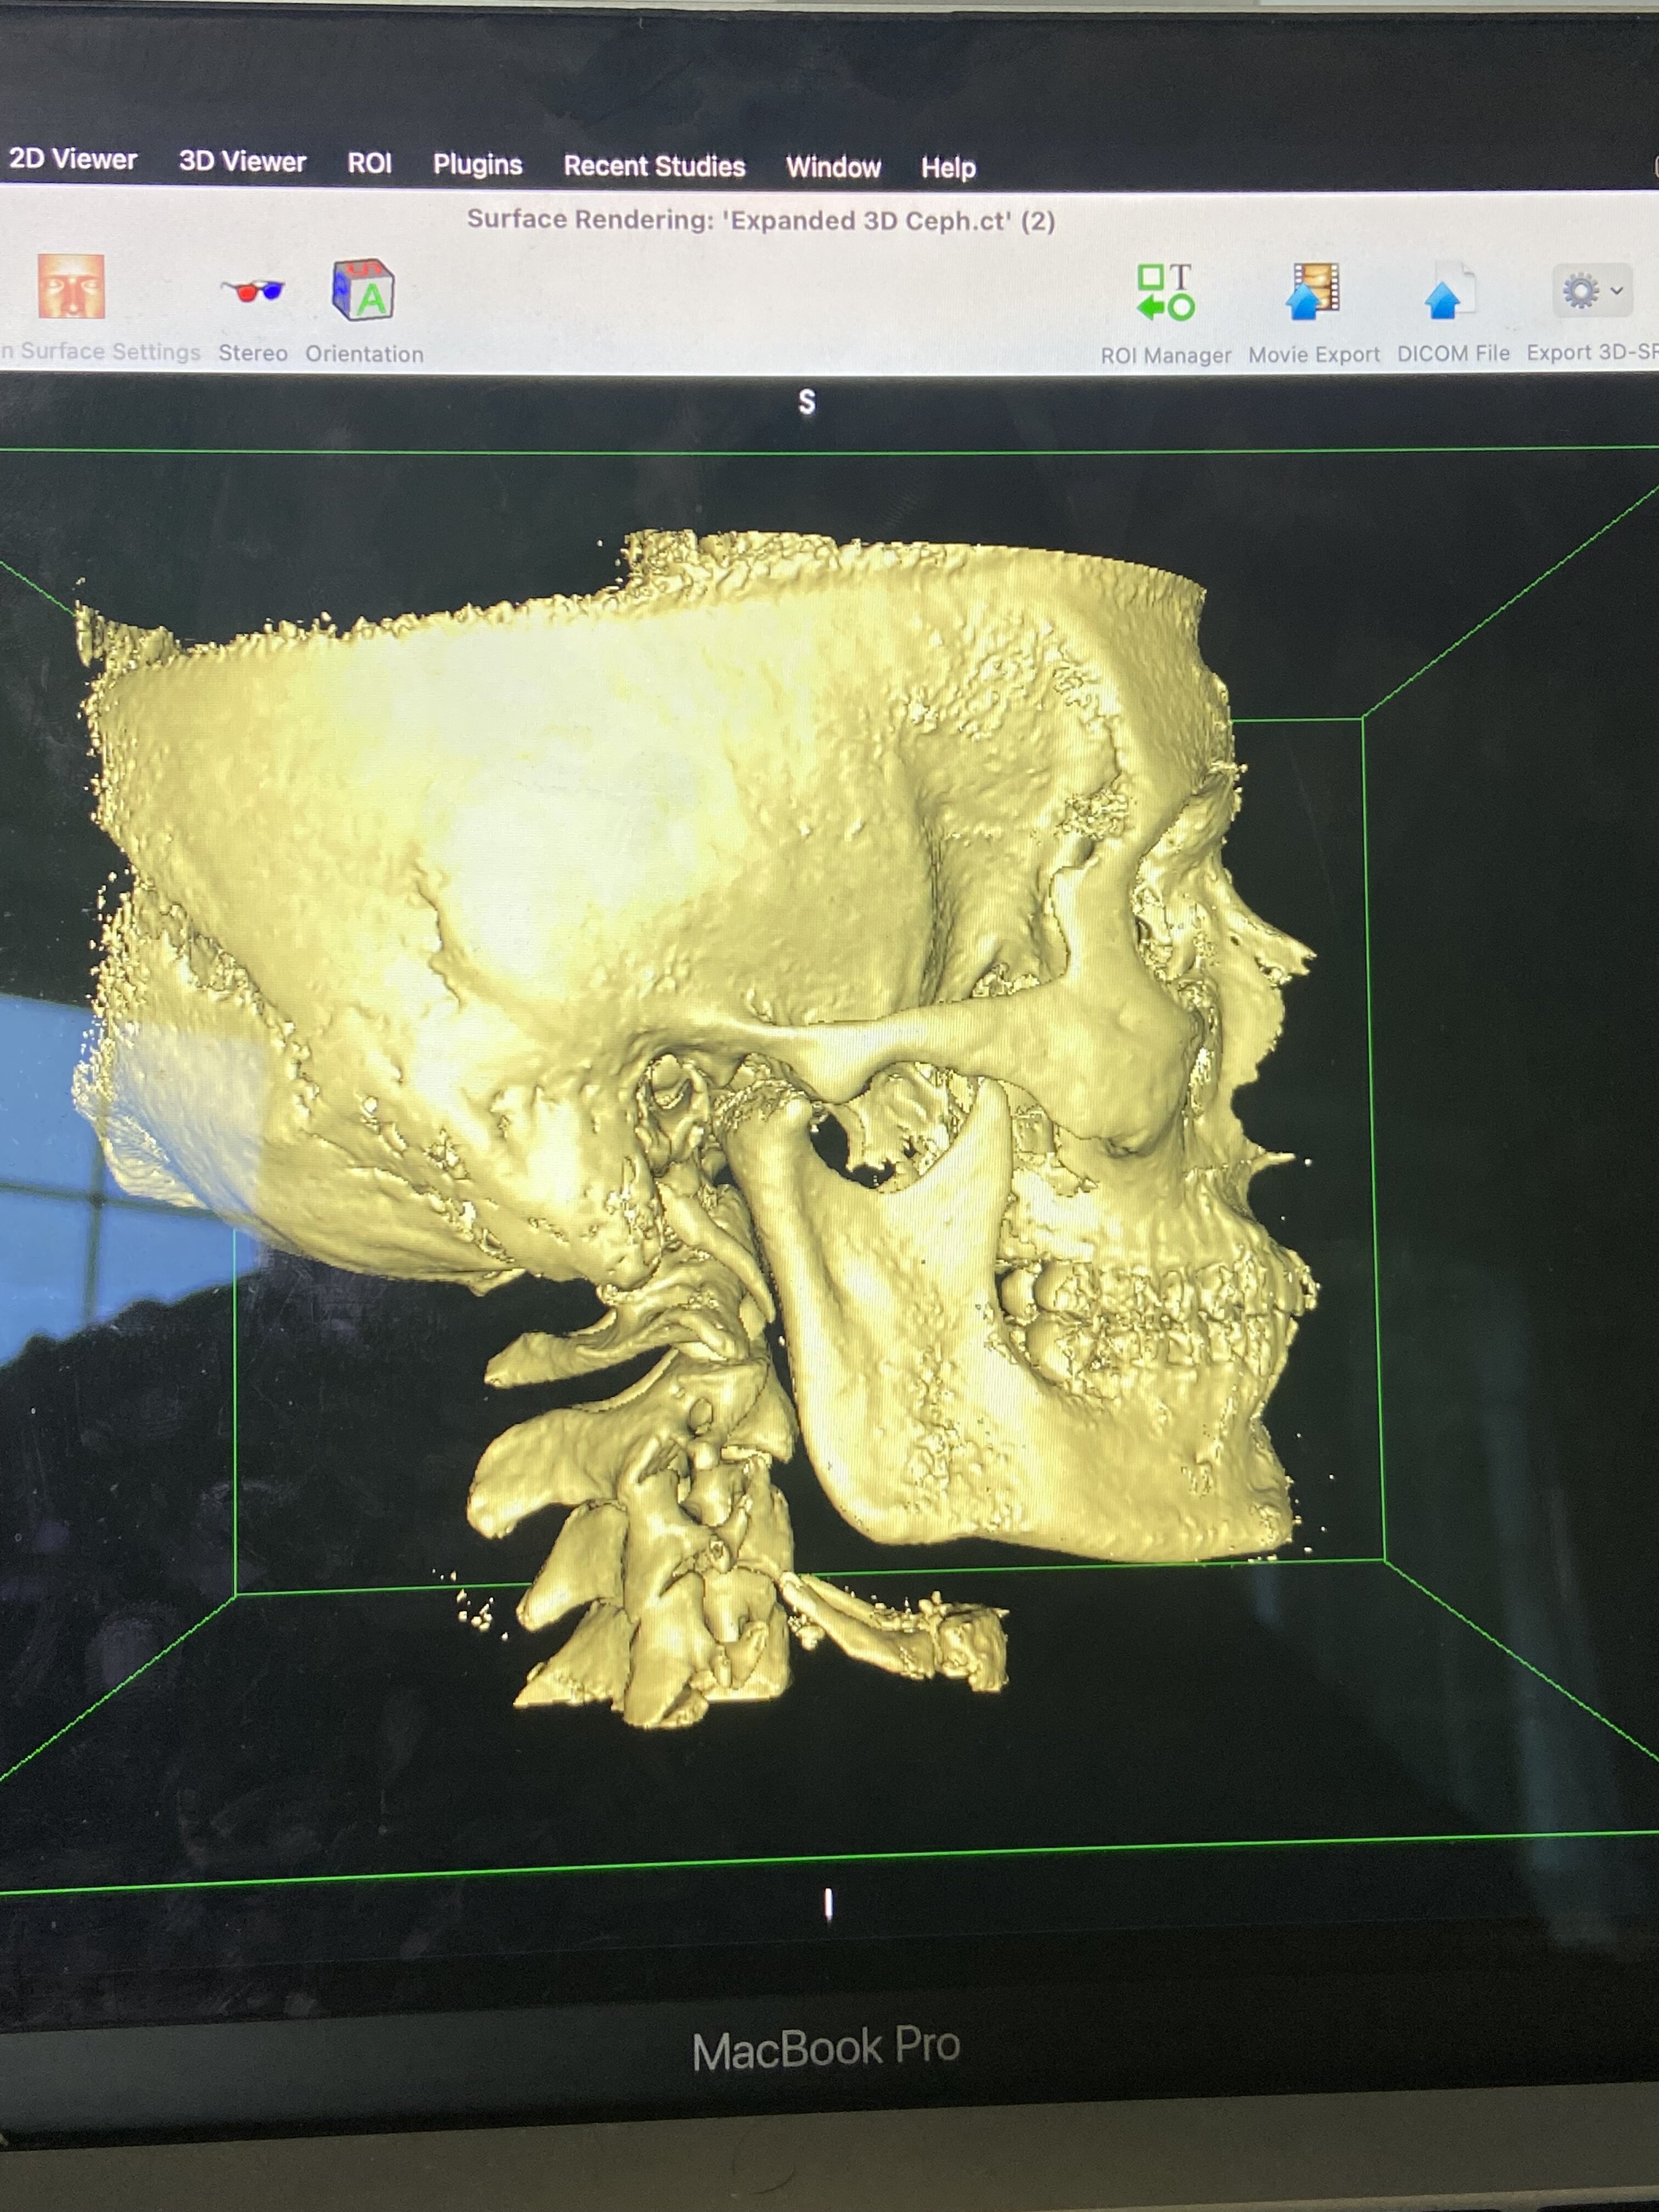Image resolution: width=1659 pixels, height=2212 pixels.
Task: Export rendering as DICOM File
Action: pyautogui.click(x=1448, y=293)
